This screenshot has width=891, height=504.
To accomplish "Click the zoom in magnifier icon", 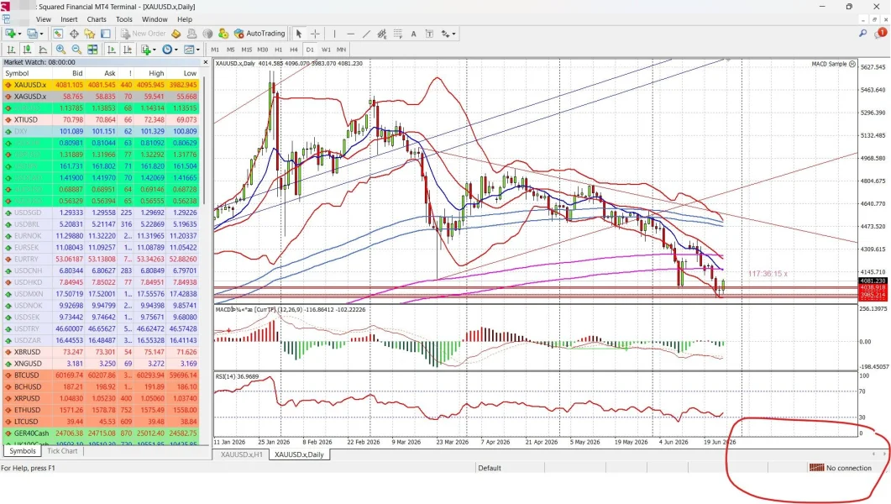I will point(60,50).
